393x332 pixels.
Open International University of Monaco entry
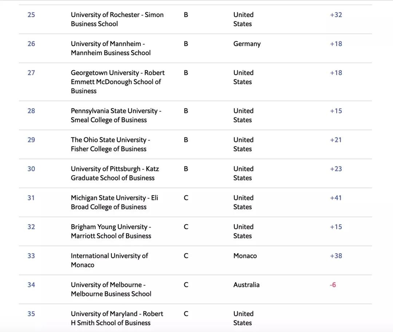tap(109, 260)
